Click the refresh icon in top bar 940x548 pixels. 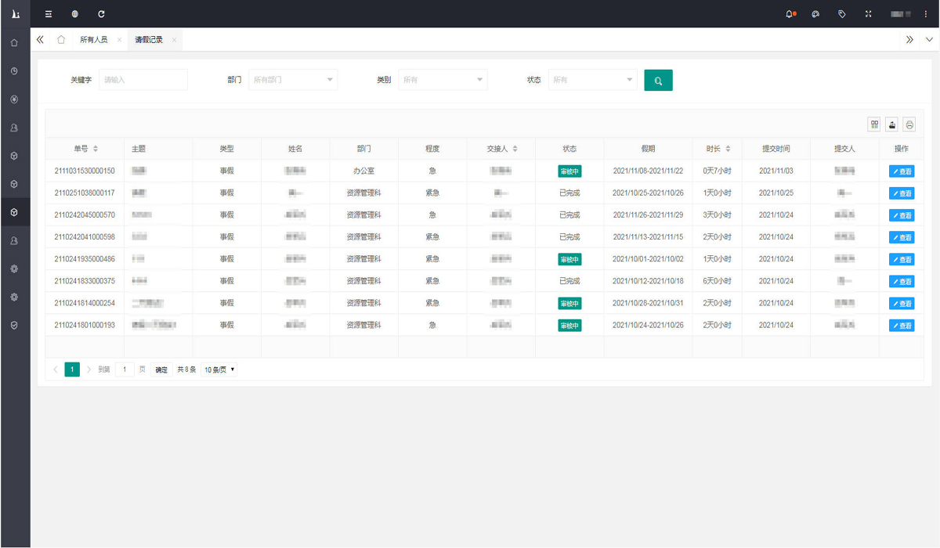(x=101, y=14)
